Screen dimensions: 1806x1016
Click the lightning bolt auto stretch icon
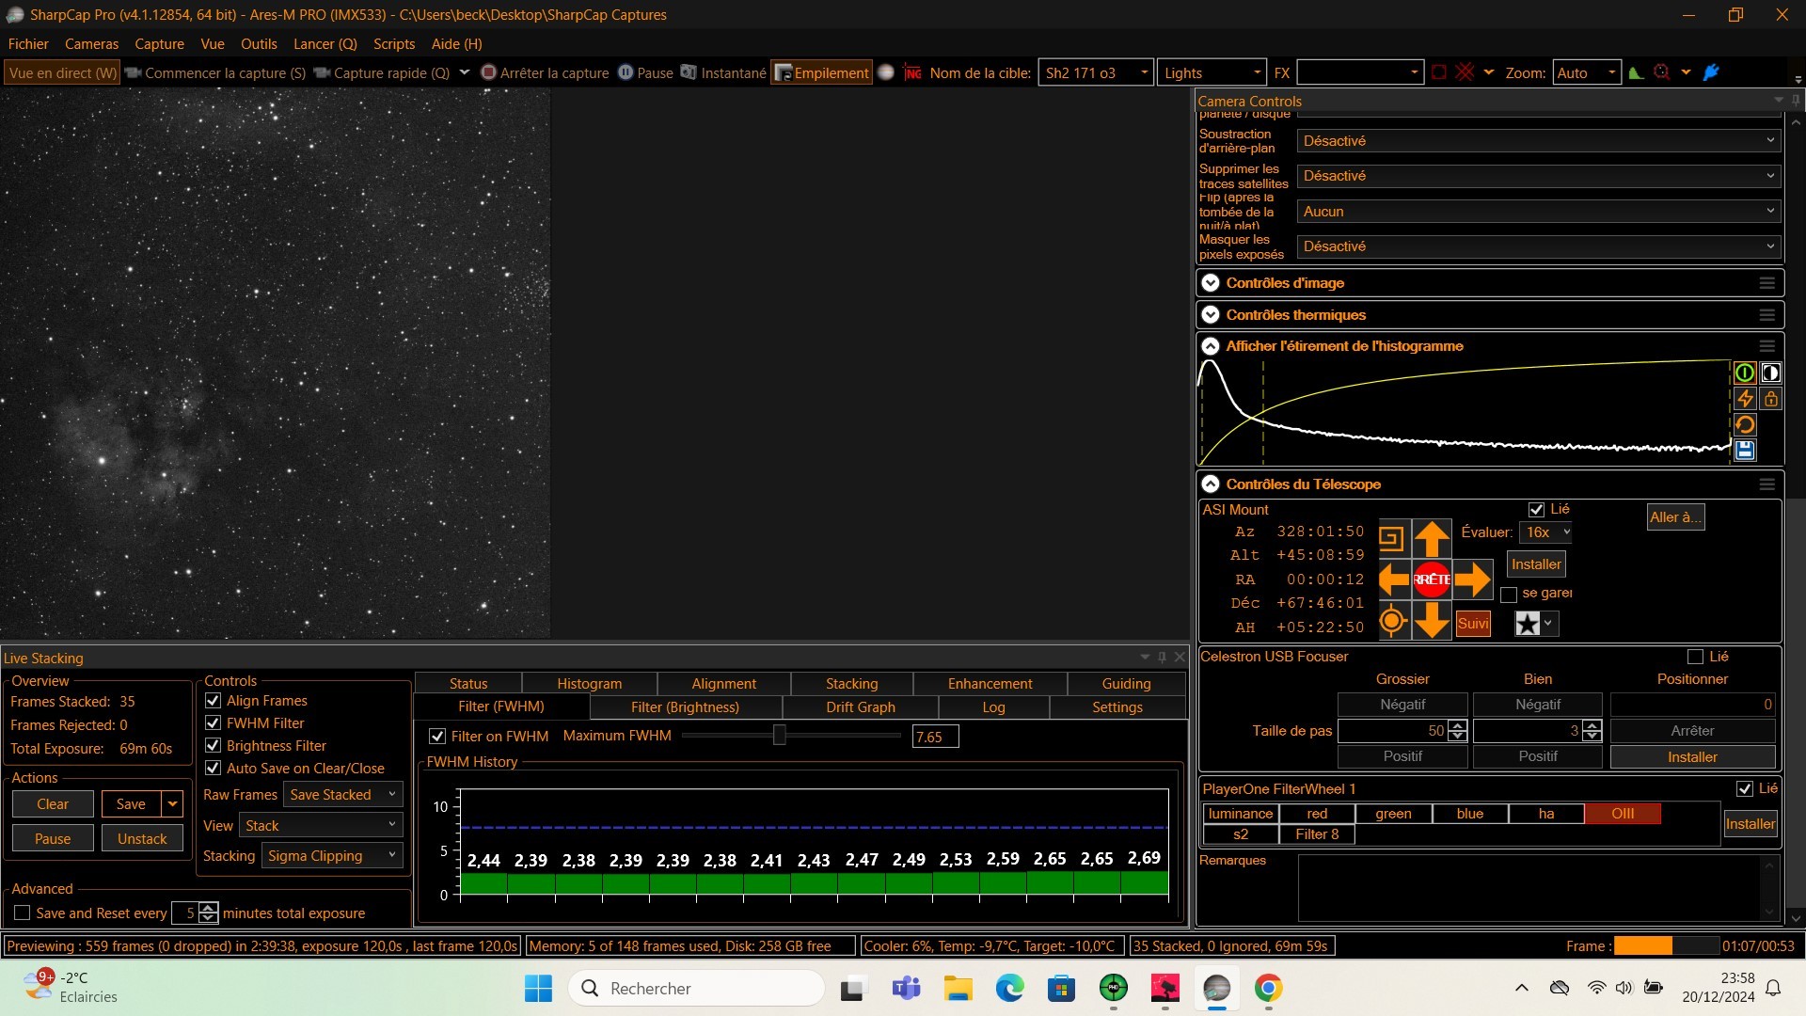click(1744, 399)
